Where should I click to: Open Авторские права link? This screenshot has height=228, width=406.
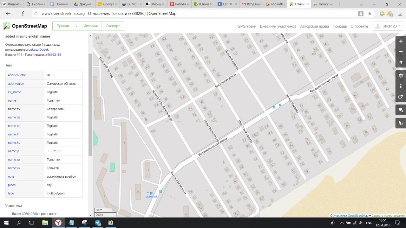tap(314, 26)
